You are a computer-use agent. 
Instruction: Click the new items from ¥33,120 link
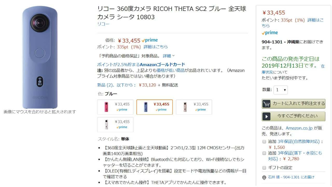point(116,85)
